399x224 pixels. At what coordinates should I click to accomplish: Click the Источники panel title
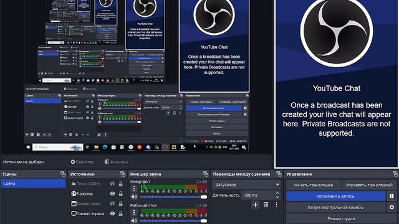coord(82,174)
